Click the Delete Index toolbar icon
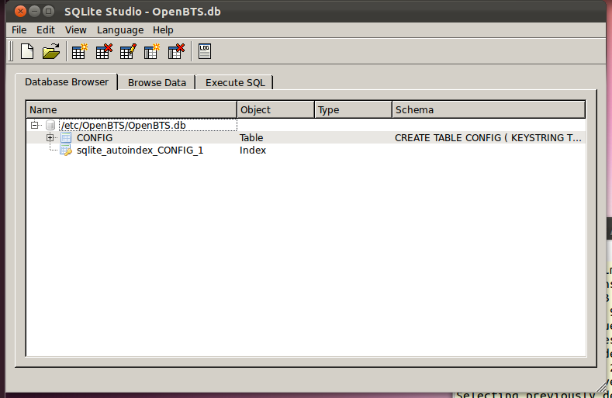 (176, 52)
